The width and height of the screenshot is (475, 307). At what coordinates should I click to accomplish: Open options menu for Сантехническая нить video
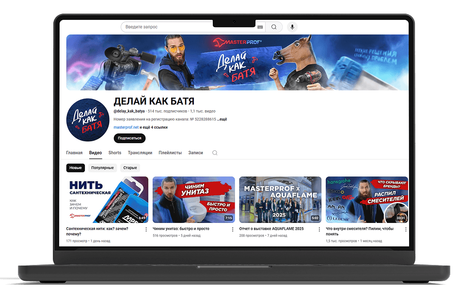click(x=146, y=229)
